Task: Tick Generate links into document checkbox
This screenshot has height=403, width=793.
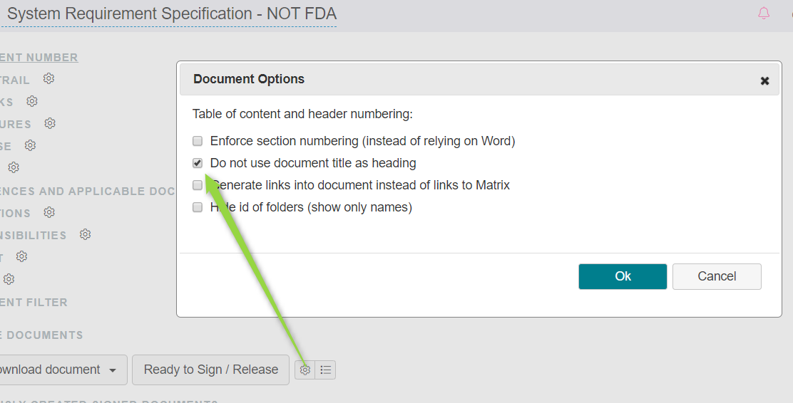Action: pyautogui.click(x=198, y=185)
